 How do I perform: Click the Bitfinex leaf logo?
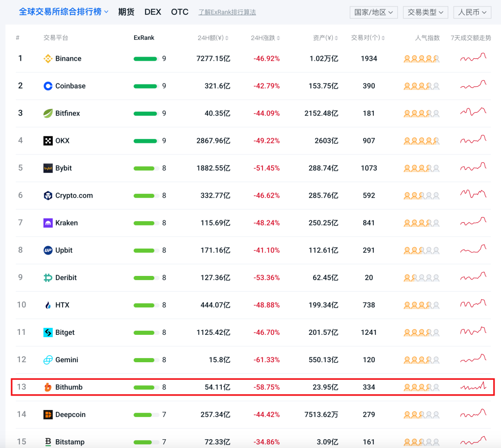click(x=48, y=114)
